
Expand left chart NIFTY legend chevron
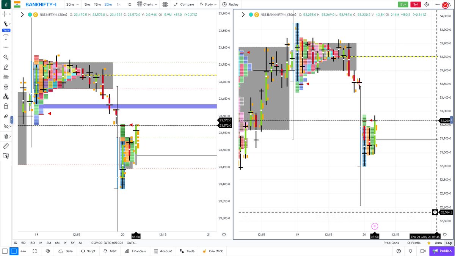tap(22, 14)
